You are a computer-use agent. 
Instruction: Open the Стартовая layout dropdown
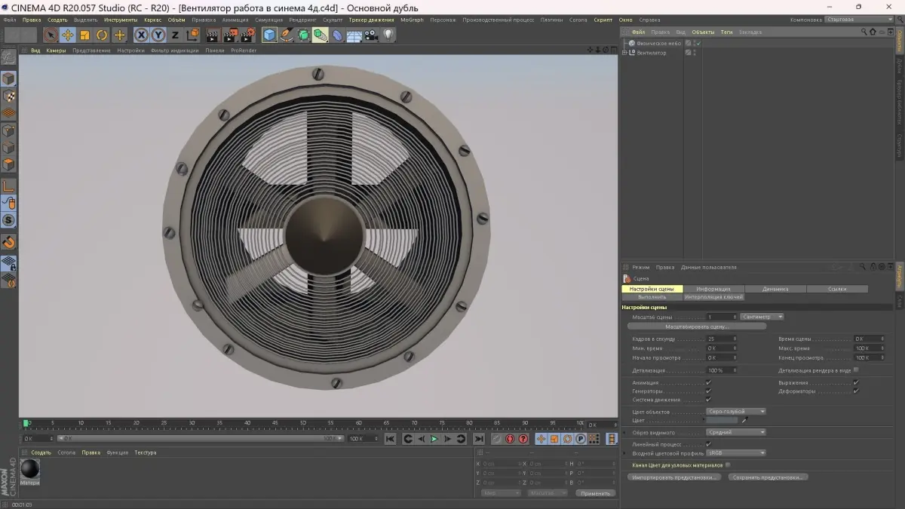(x=860, y=19)
